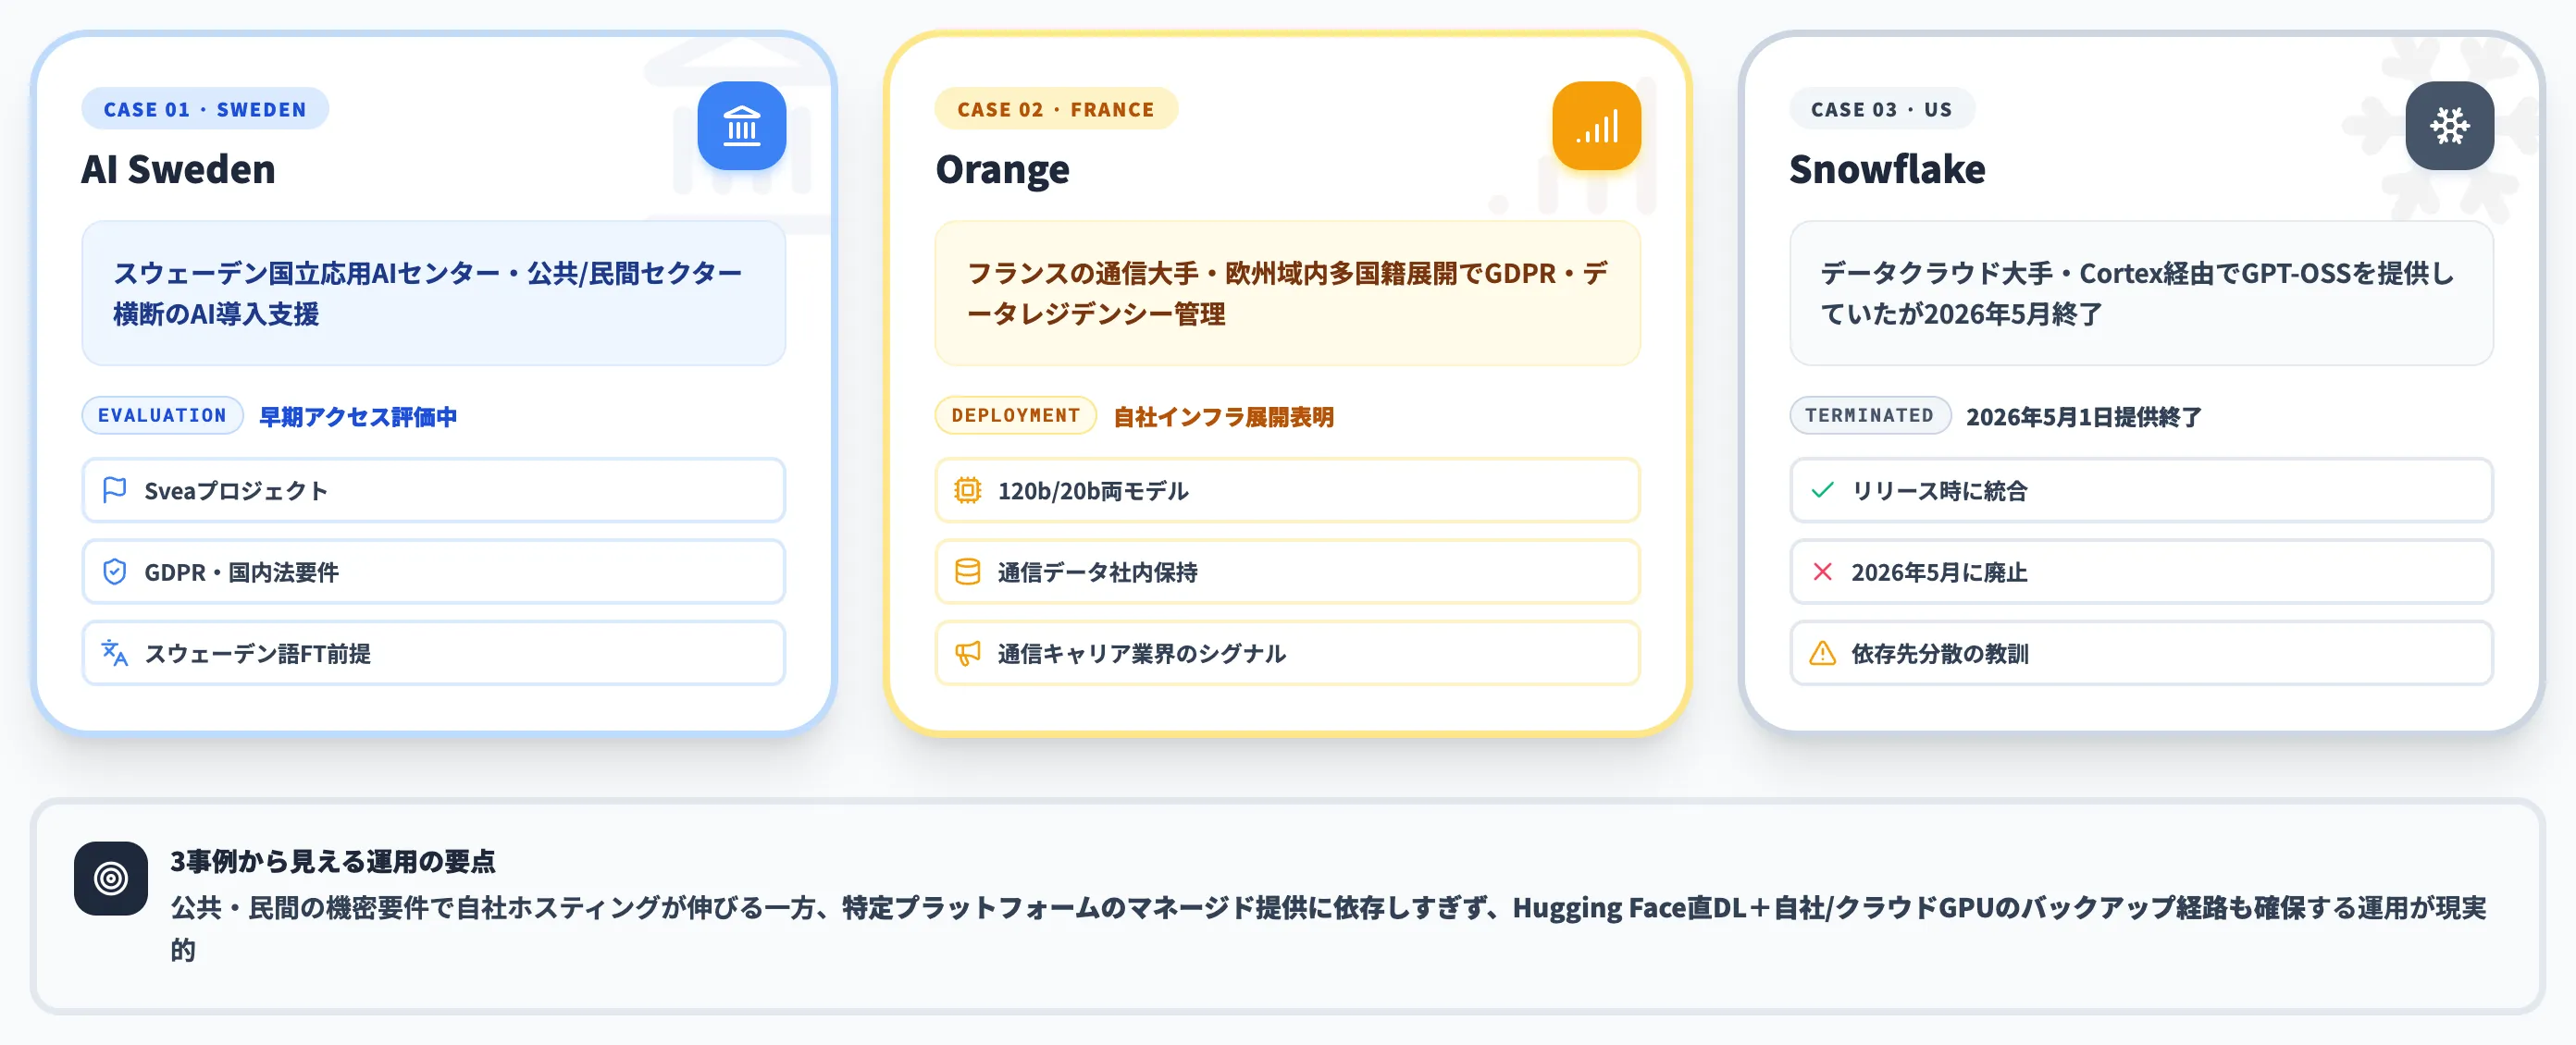Click the Sveaプロジェクト row
This screenshot has height=1045, width=2576.
click(434, 490)
